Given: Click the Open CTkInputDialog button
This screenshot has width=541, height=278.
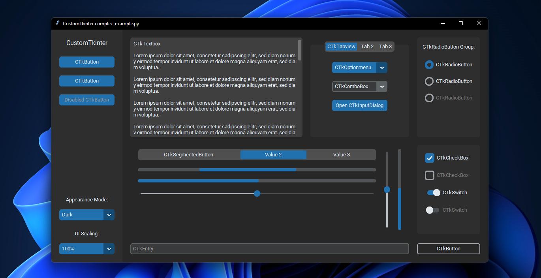Looking at the screenshot, I should coord(359,105).
